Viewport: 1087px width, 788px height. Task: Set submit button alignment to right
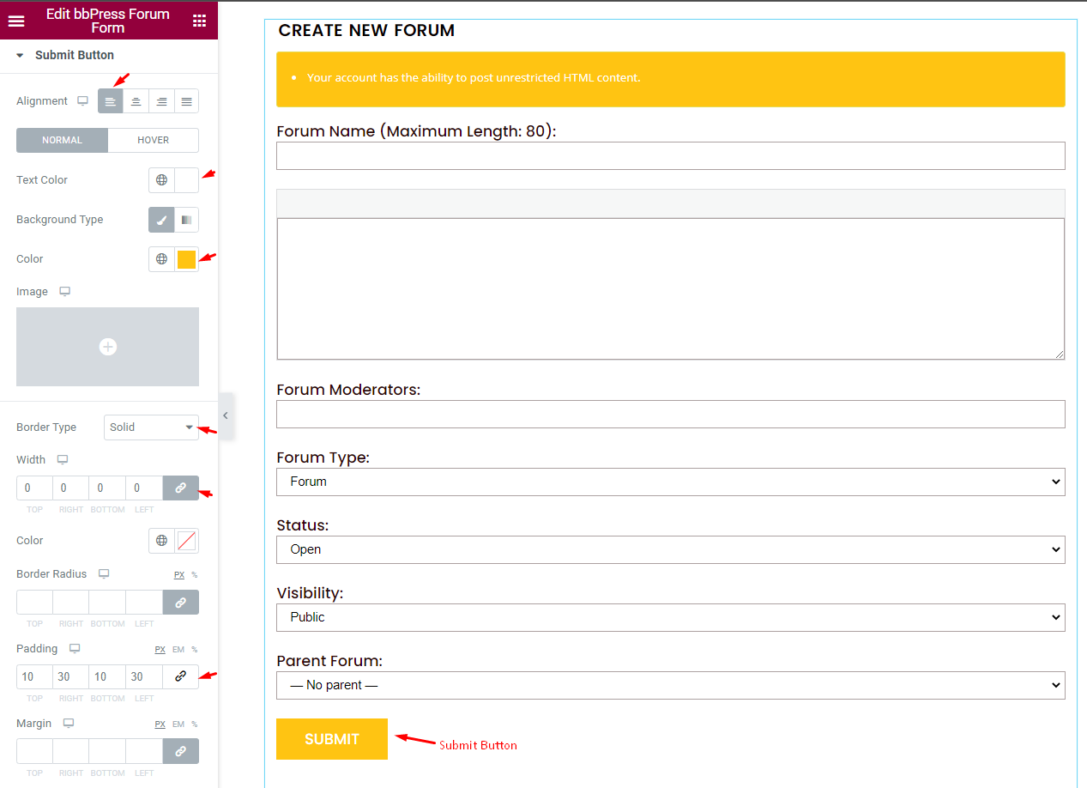click(x=161, y=101)
